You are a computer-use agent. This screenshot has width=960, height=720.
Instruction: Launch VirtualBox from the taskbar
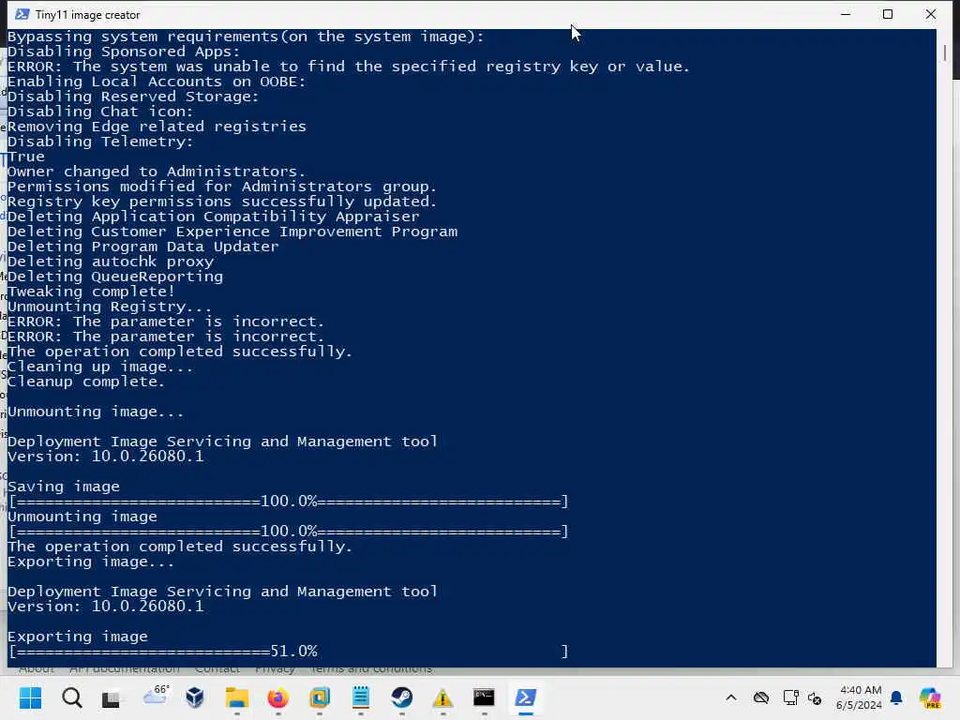195,697
